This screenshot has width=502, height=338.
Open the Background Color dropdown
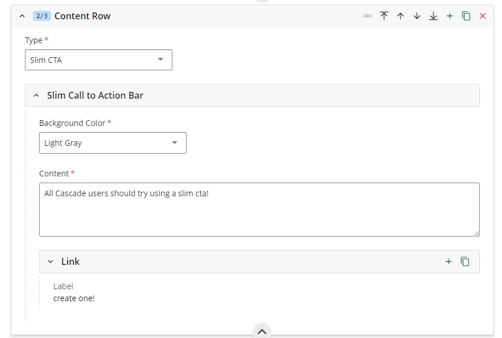(x=174, y=142)
